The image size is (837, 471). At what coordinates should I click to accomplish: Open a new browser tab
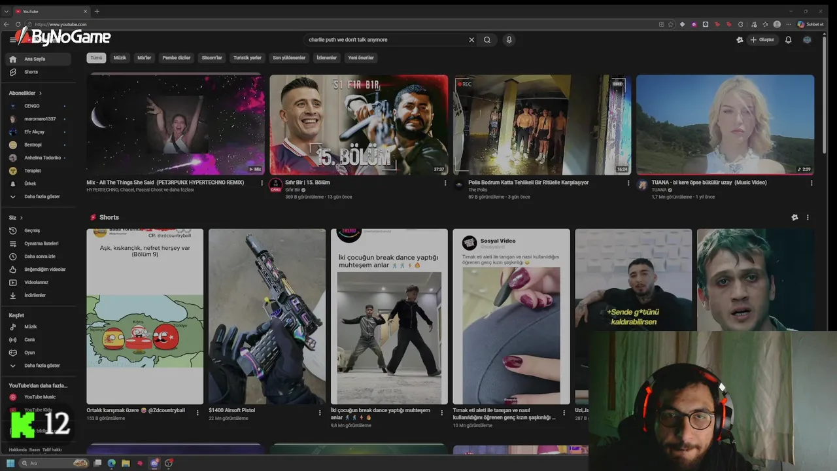click(97, 11)
